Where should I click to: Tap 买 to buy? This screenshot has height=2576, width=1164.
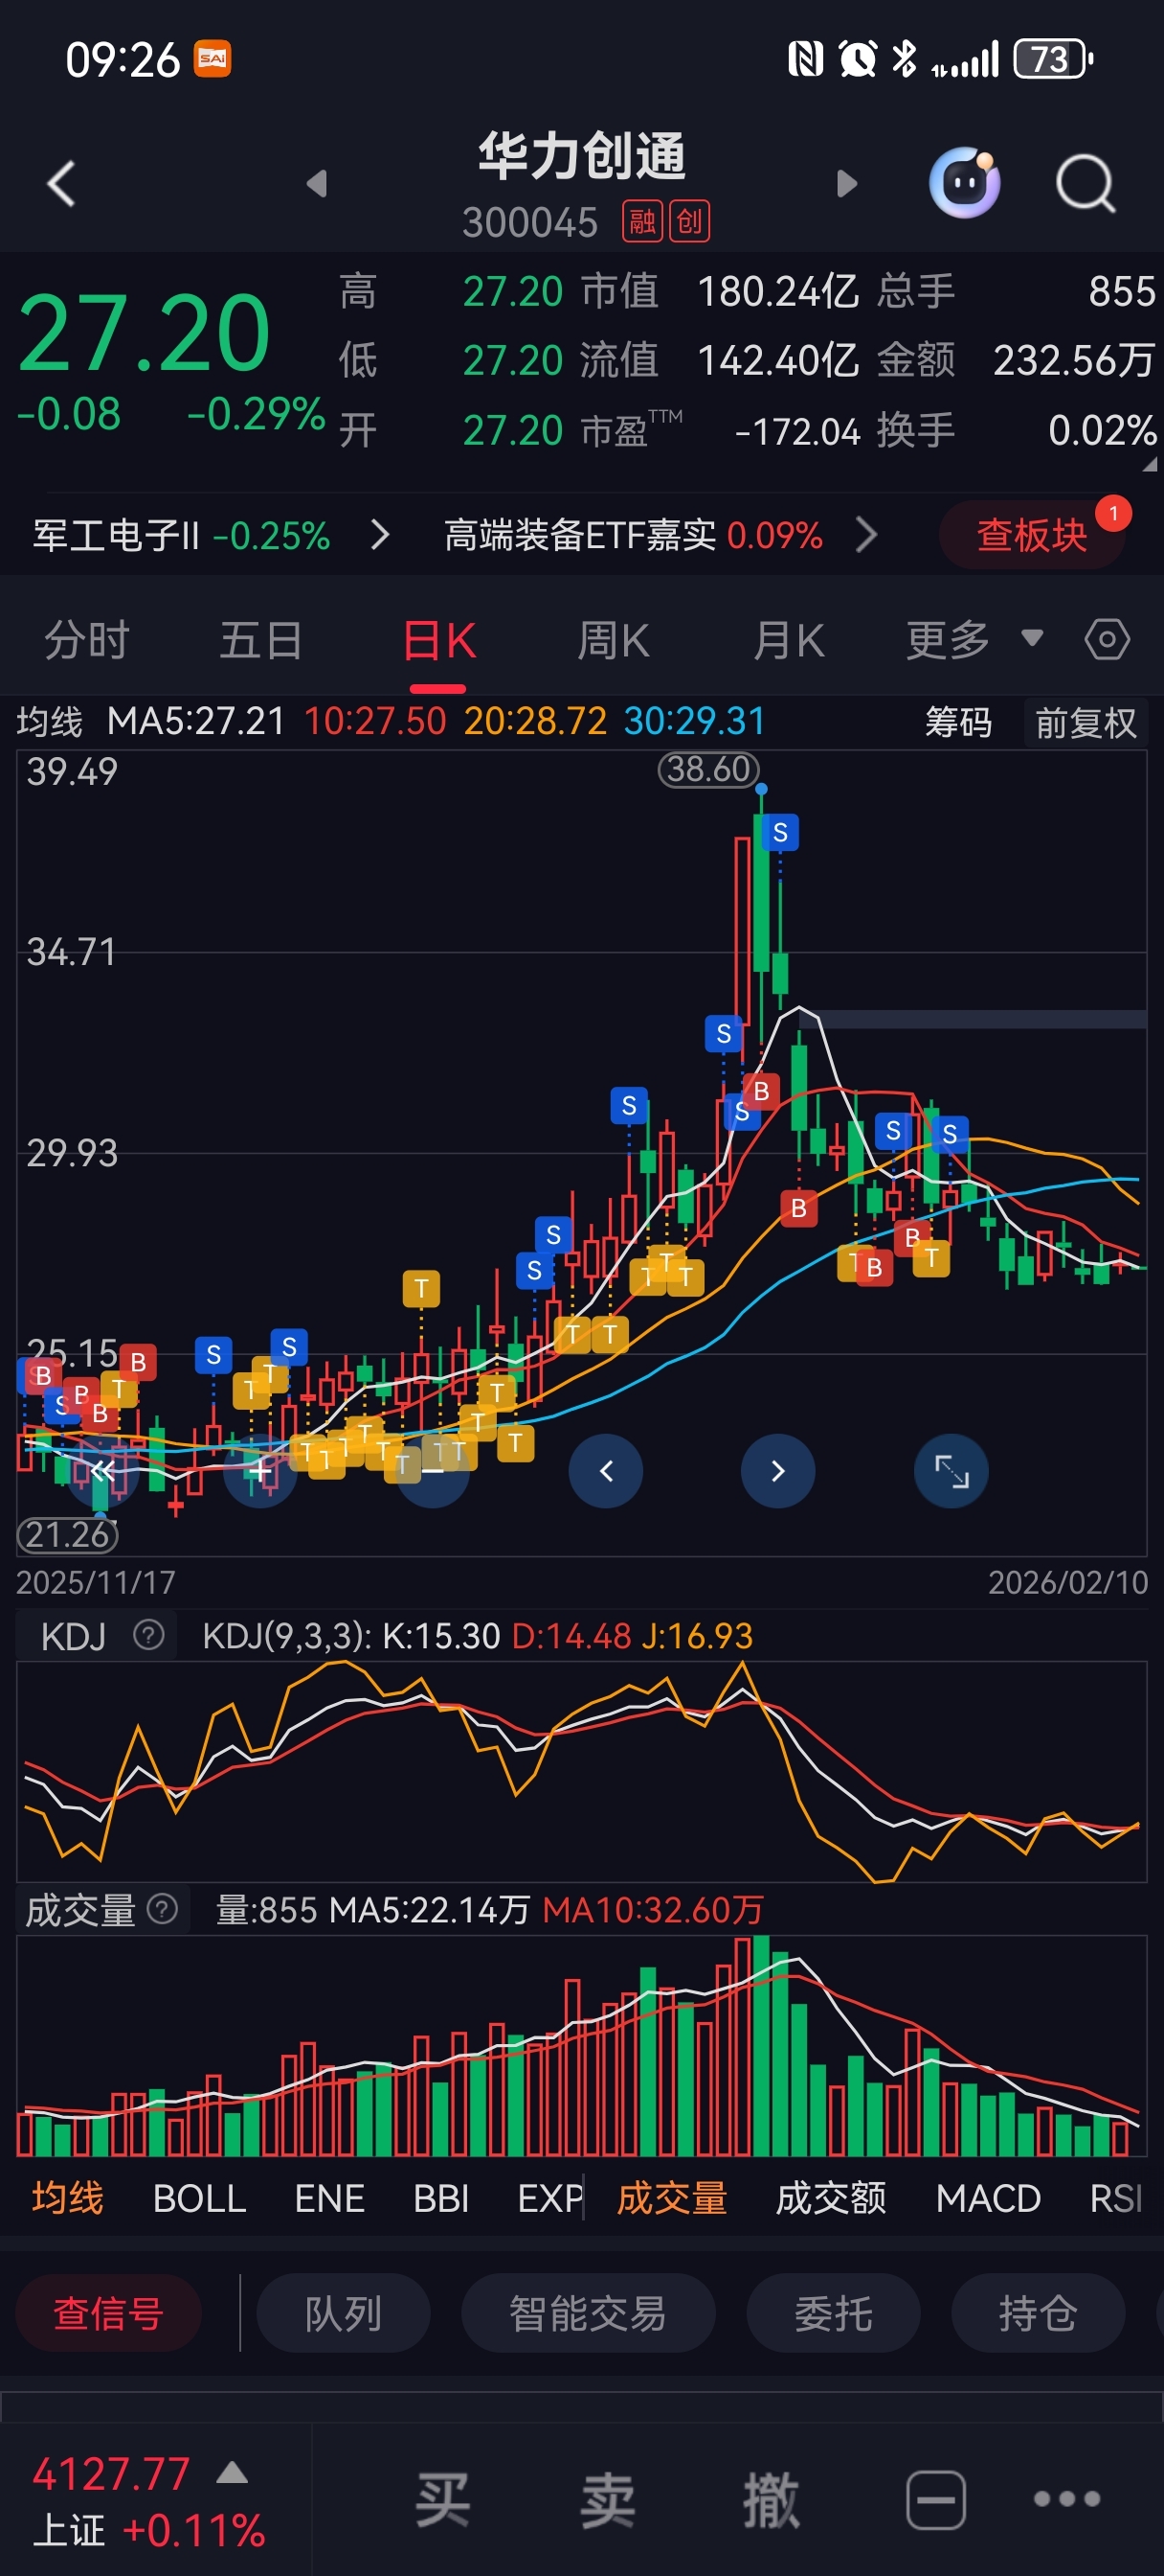tap(442, 2499)
